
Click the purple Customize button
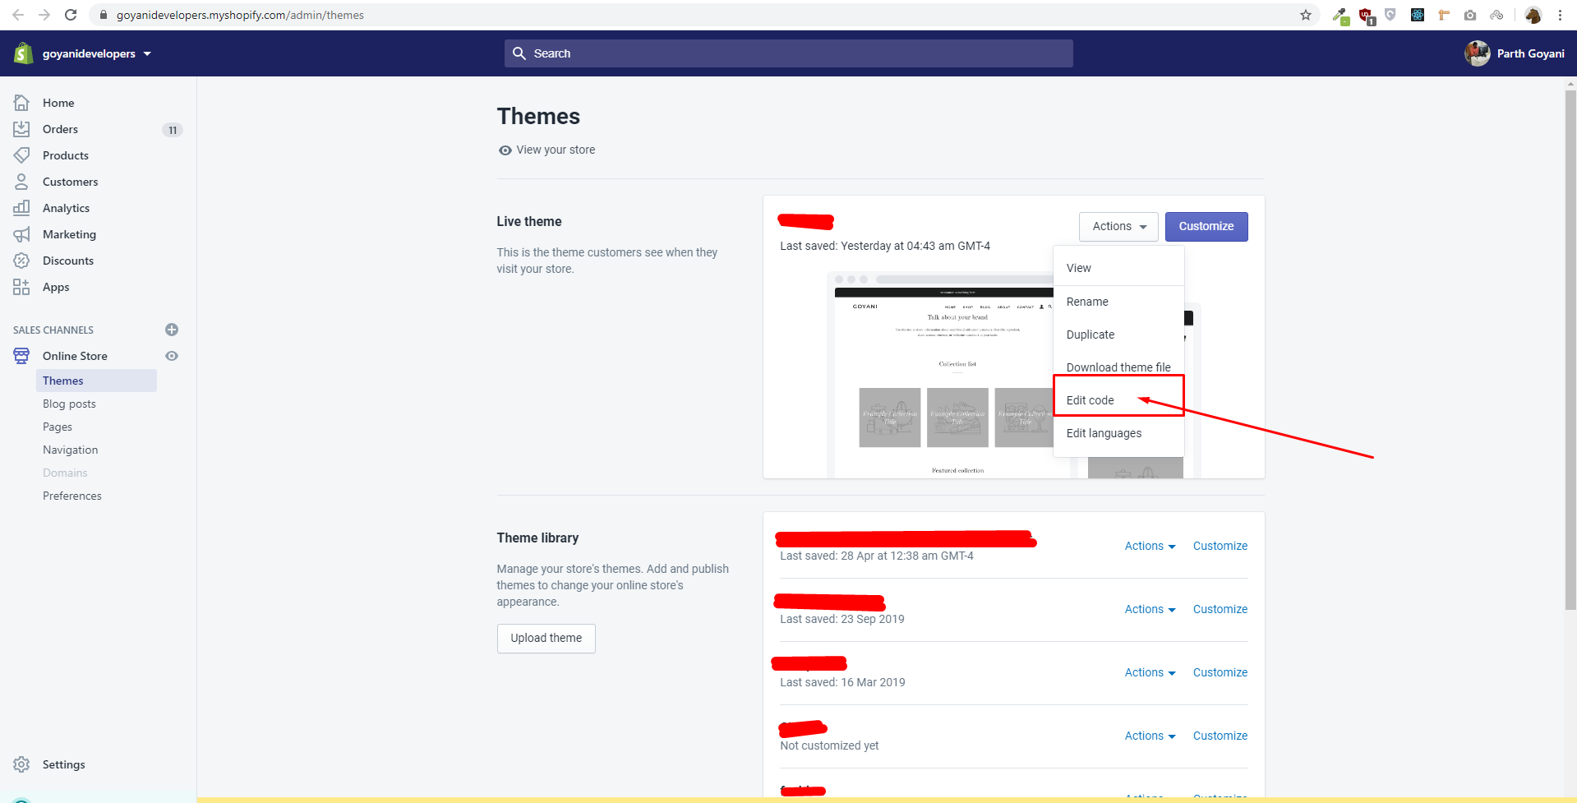(1206, 227)
